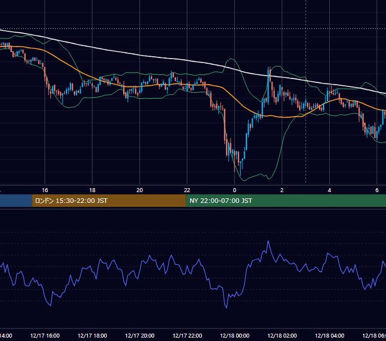
Task: Click the NY 22:00-07:00 JST session bar
Action: [x=286, y=201]
